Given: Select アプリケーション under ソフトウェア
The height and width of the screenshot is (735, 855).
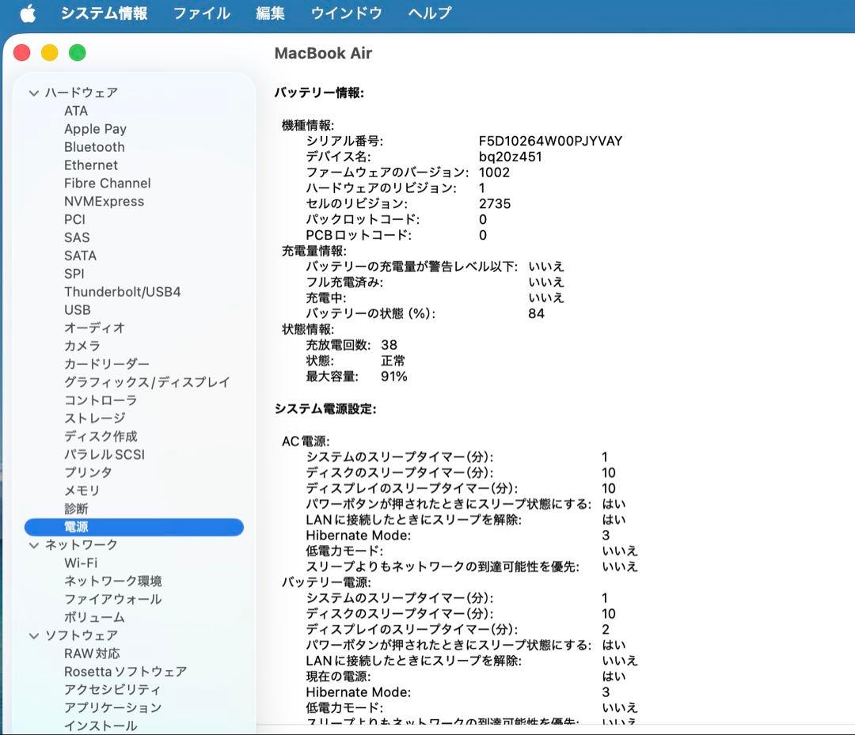Looking at the screenshot, I should coord(111,707).
